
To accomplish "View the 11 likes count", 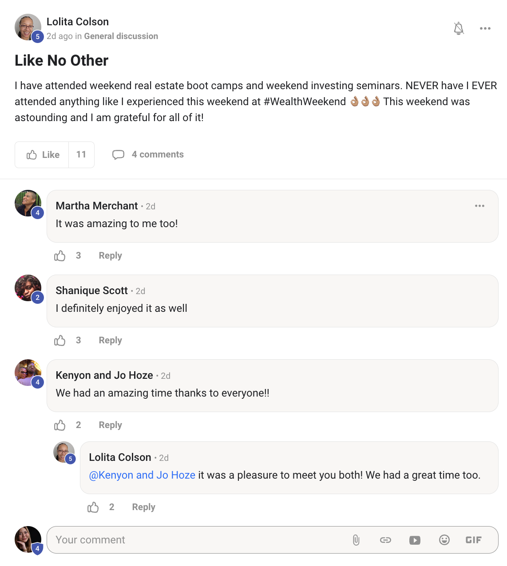I will point(81,155).
